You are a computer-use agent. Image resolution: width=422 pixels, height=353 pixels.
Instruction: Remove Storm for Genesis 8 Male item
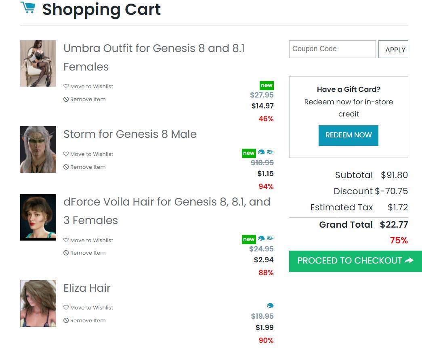(84, 167)
